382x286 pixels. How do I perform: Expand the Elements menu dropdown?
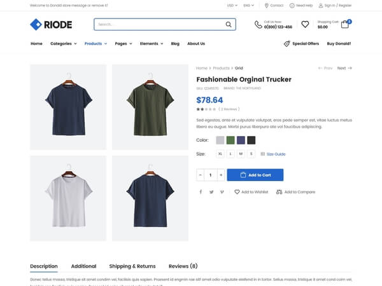point(152,43)
